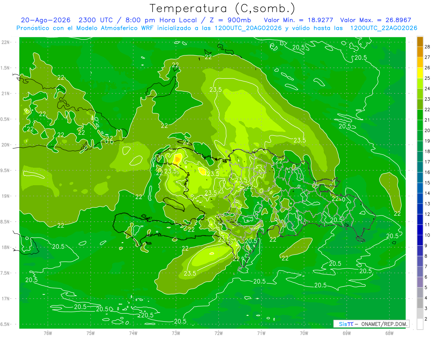This screenshot has height=338, width=437.
Task: Click the orange legend swatch between 27 and 28
Action: (x=420, y=52)
